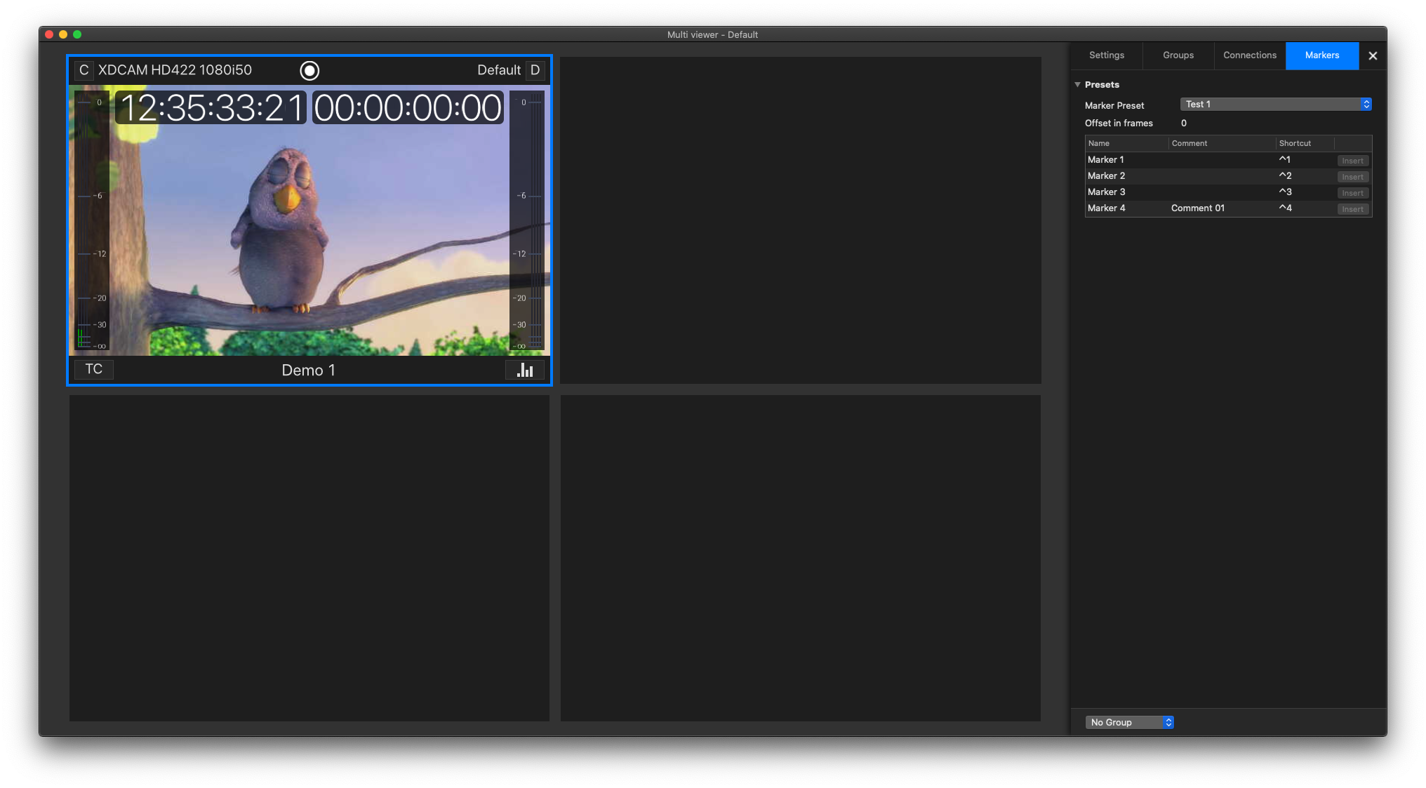Click the Comment 01 cell

(x=1198, y=208)
